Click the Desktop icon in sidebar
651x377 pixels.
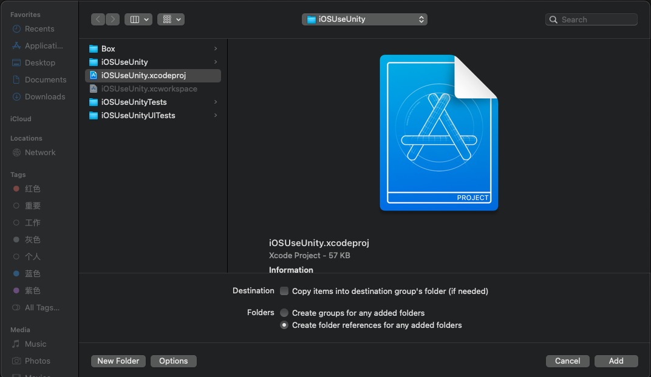coord(16,62)
